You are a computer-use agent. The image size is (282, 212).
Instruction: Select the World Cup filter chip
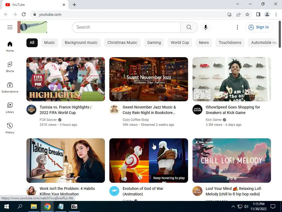tap(180, 43)
